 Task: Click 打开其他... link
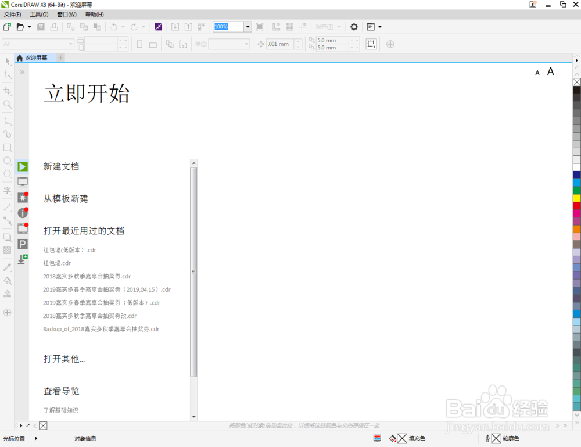(x=64, y=359)
